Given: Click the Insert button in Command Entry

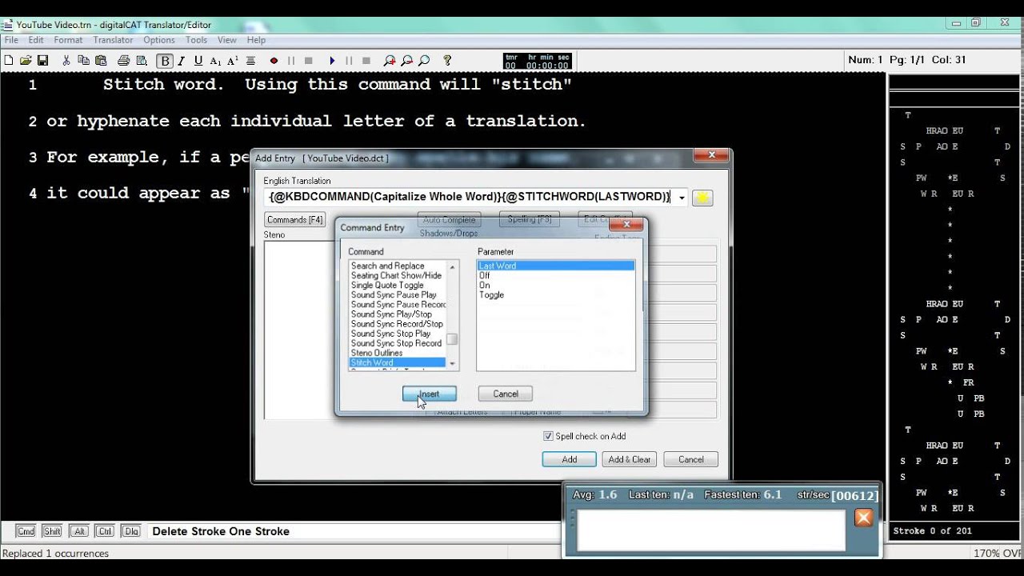Looking at the screenshot, I should pyautogui.click(x=430, y=394).
